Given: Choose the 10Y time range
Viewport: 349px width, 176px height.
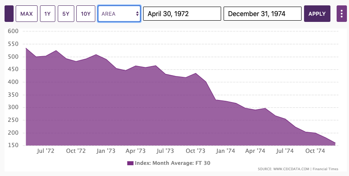Looking at the screenshot, I should pyautogui.click(x=86, y=14).
